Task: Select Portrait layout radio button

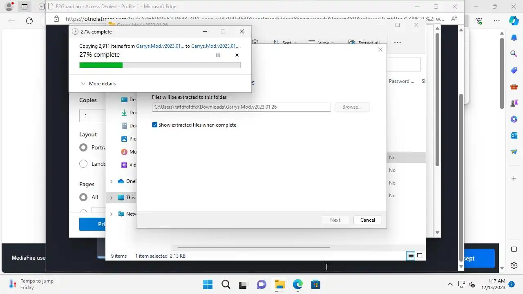Action: (83, 148)
